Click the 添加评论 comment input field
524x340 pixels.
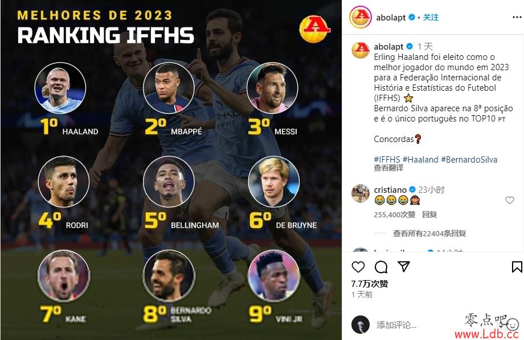tap(417, 325)
